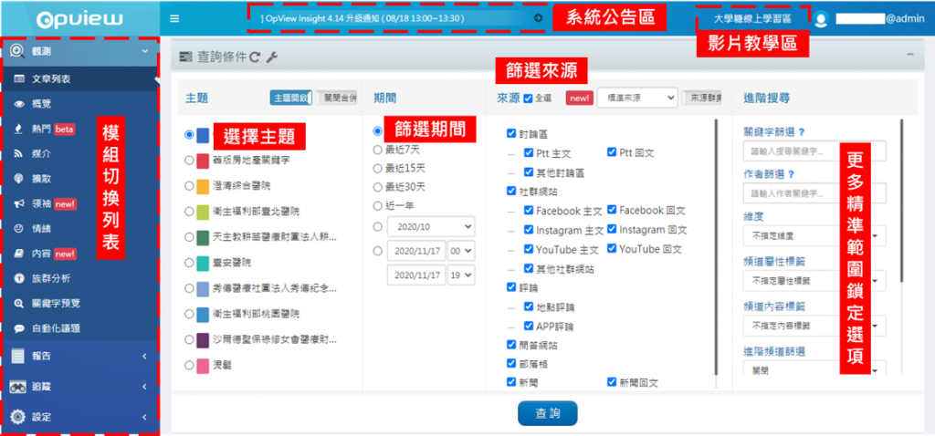
Task: Click the 媒介 RSS feed icon
Action: pos(19,153)
